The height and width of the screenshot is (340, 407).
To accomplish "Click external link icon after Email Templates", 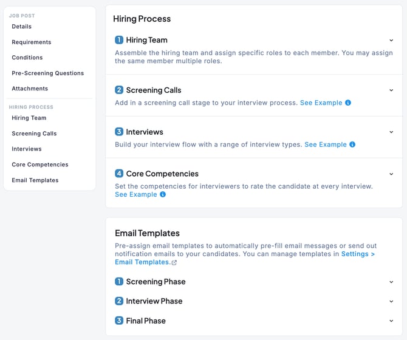I will tap(174, 263).
